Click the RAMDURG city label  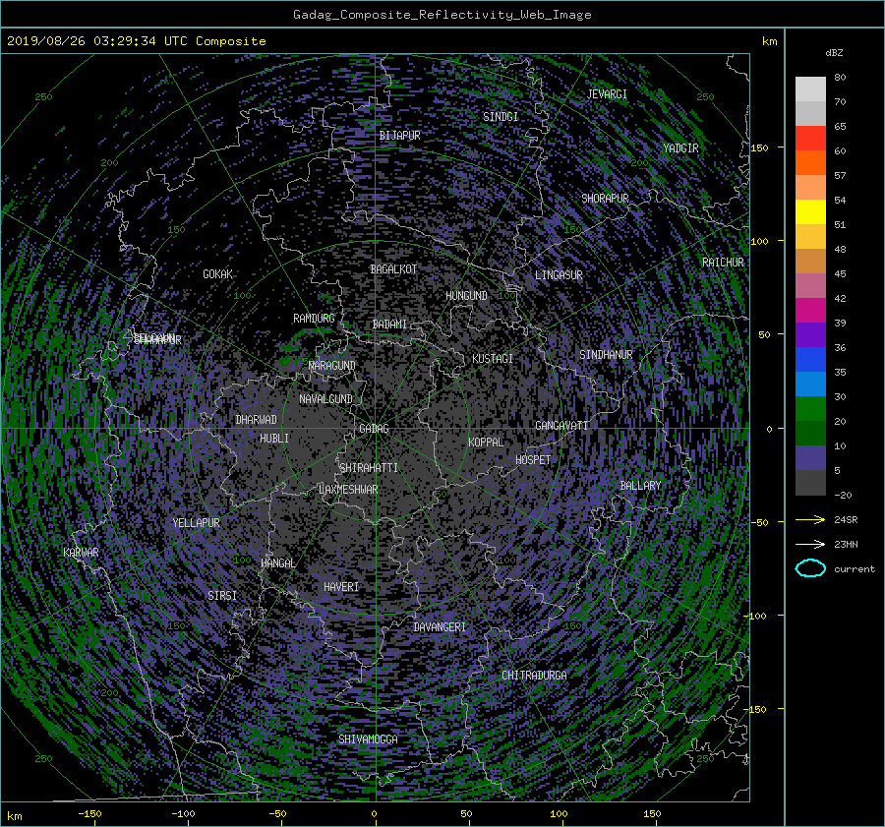(314, 319)
